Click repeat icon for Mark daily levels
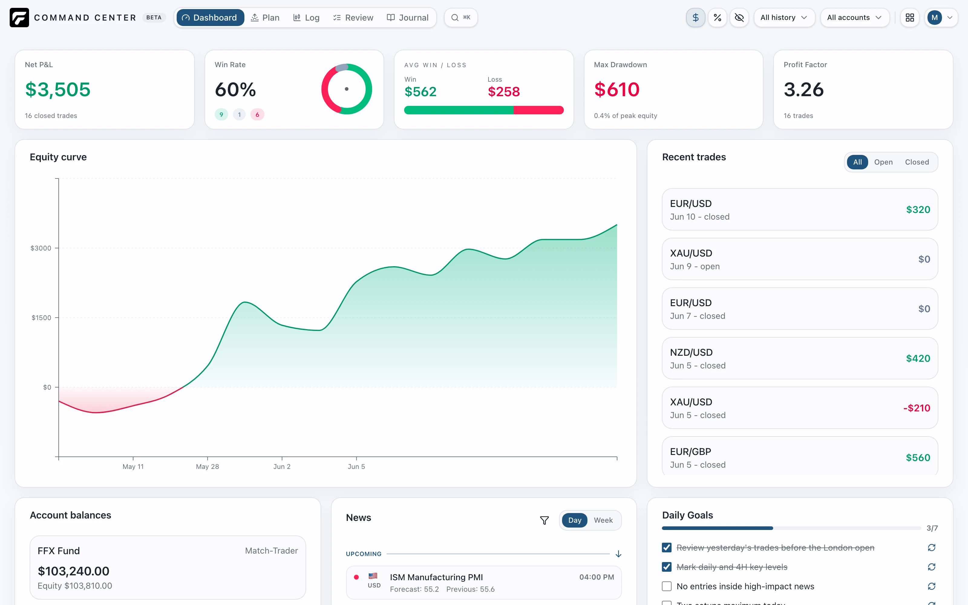The width and height of the screenshot is (968, 605). coord(932,567)
